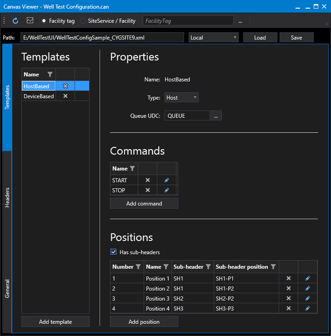331x336 pixels.
Task: Filter Templates list by Name
Action: point(50,75)
